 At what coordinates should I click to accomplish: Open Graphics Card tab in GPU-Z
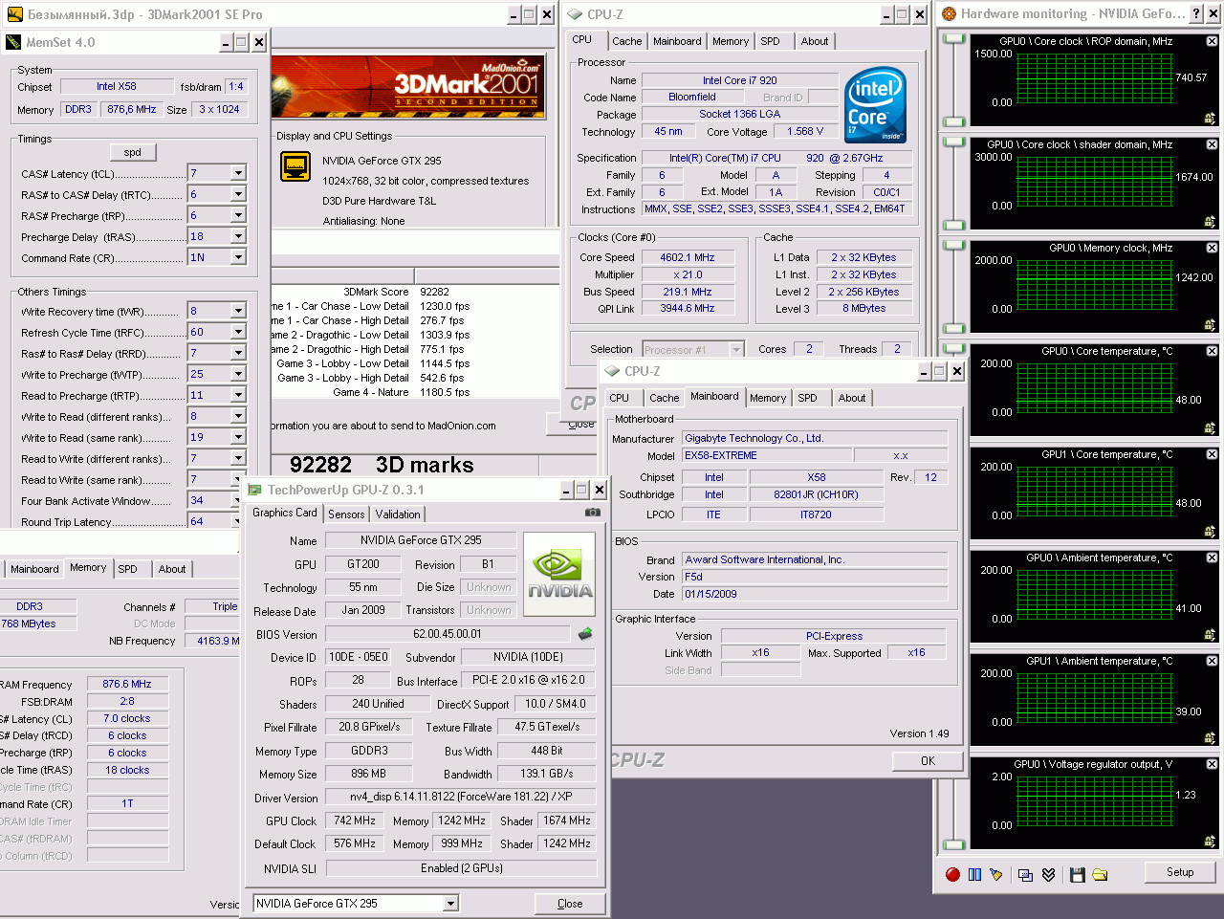(285, 513)
